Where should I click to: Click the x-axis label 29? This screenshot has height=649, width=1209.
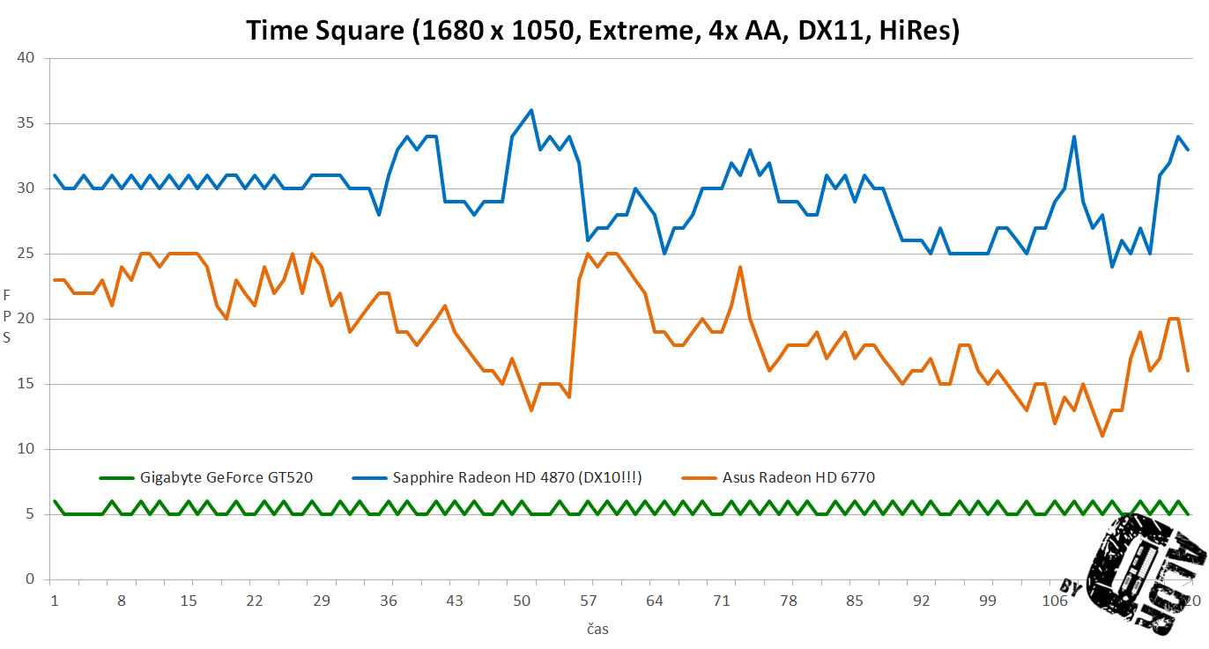coord(322,601)
